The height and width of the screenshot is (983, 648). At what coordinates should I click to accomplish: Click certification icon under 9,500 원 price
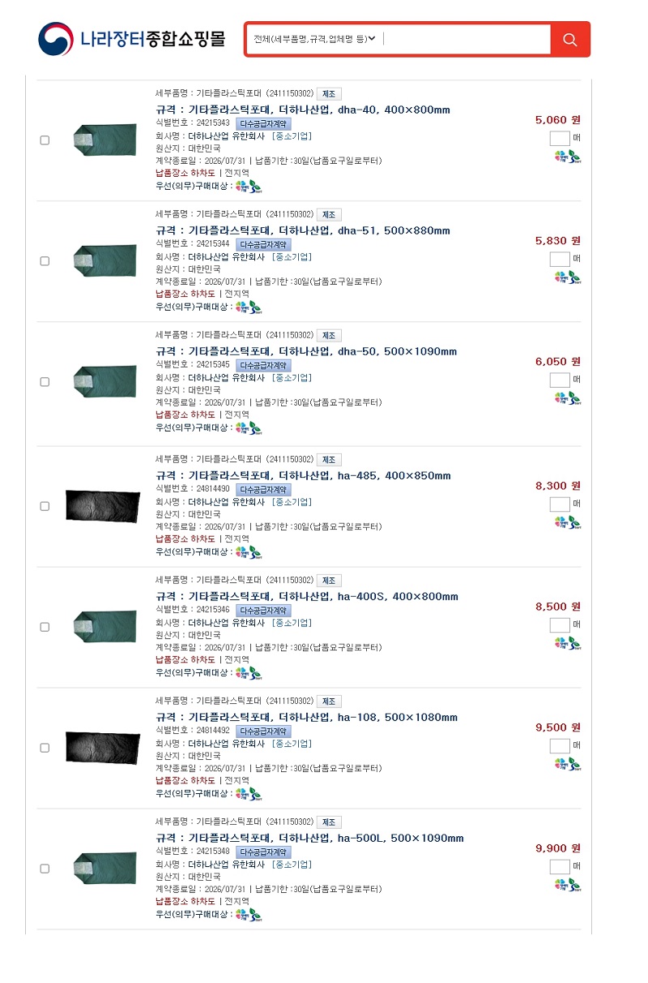pos(568,764)
